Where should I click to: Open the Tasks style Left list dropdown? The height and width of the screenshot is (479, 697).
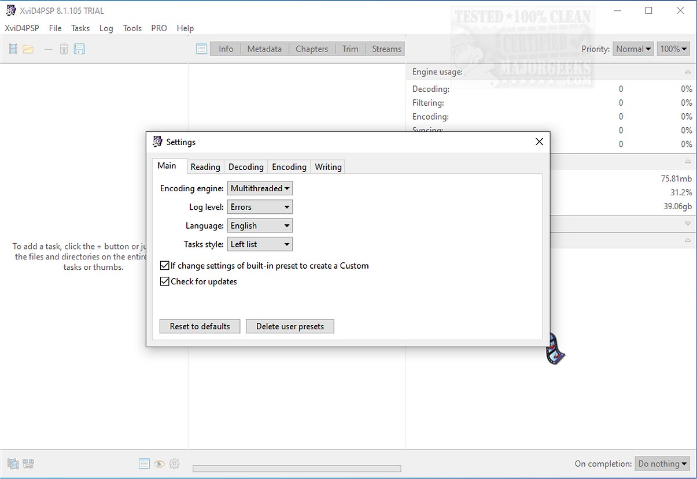(260, 244)
